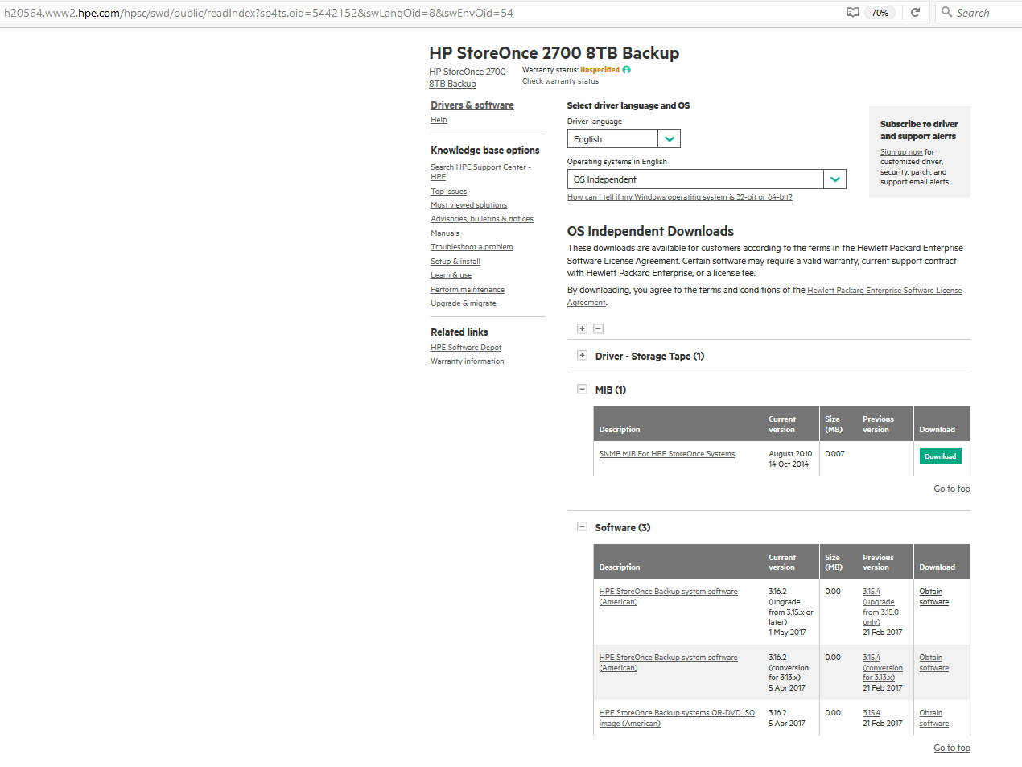1022x767 pixels.
Task: Collapse the Software section
Action: point(582,526)
